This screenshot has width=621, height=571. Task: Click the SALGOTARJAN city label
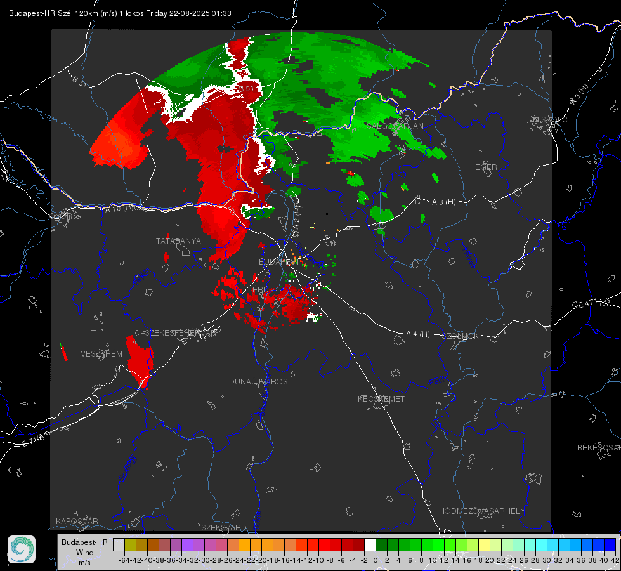[x=395, y=126]
